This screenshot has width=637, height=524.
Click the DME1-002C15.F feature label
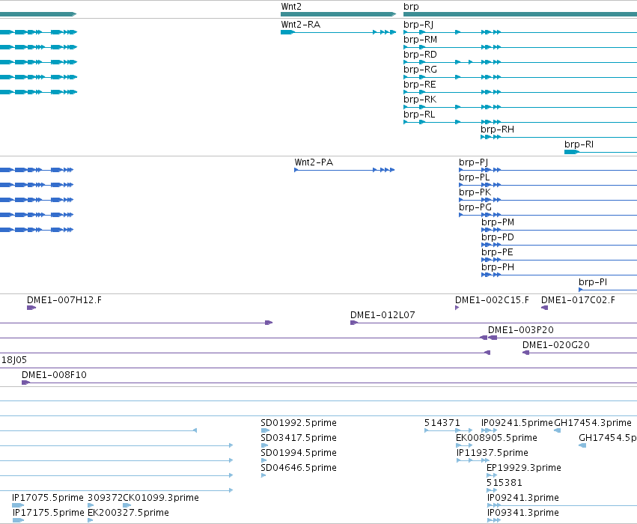click(x=492, y=299)
